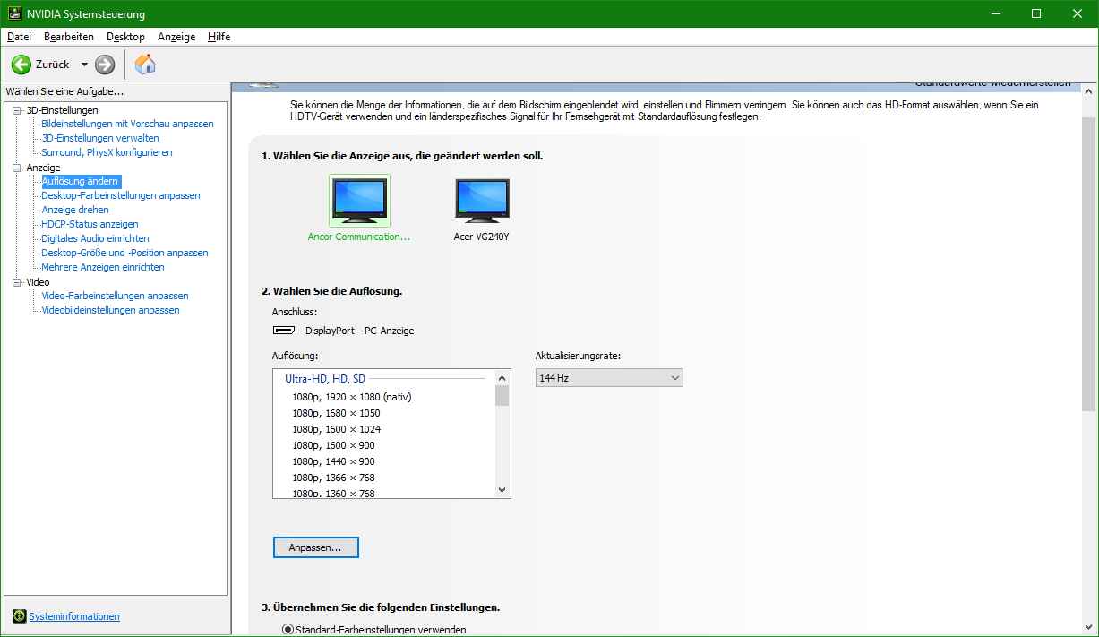Open Desktop-Größe und -Position anpassen
Screen dimensions: 1099x637
(124, 253)
